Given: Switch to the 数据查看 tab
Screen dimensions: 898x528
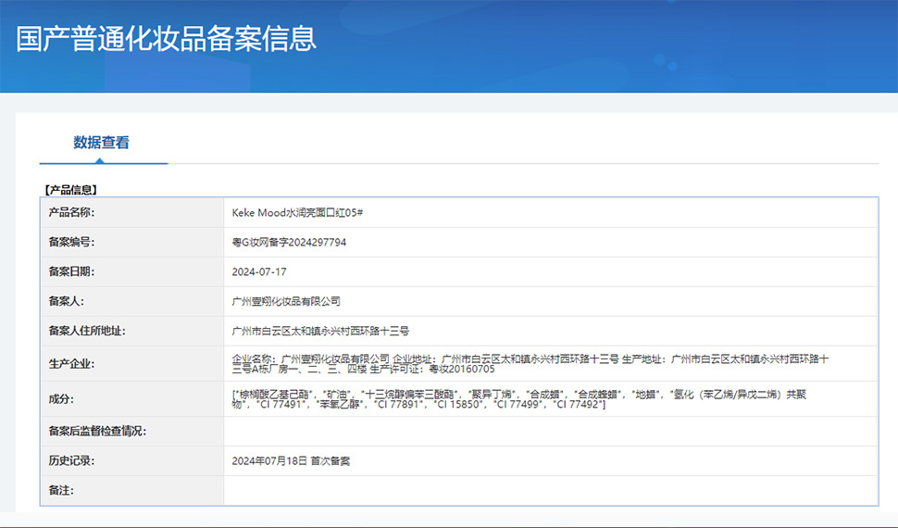Looking at the screenshot, I should click(102, 143).
